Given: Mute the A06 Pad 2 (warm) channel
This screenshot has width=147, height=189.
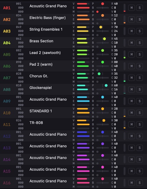Looking at the screenshot, I should [x=131, y=66].
